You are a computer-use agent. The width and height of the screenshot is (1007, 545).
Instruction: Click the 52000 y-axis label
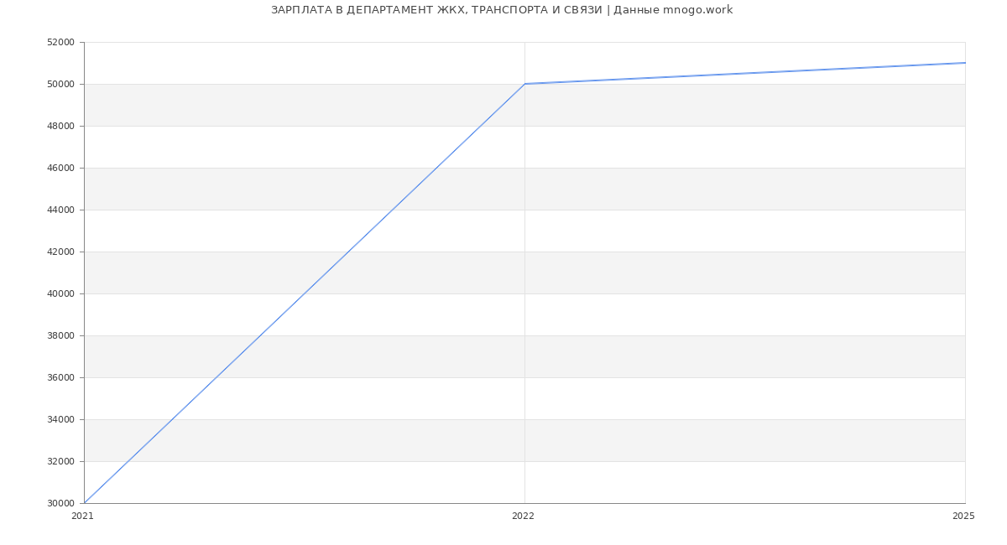(60, 42)
